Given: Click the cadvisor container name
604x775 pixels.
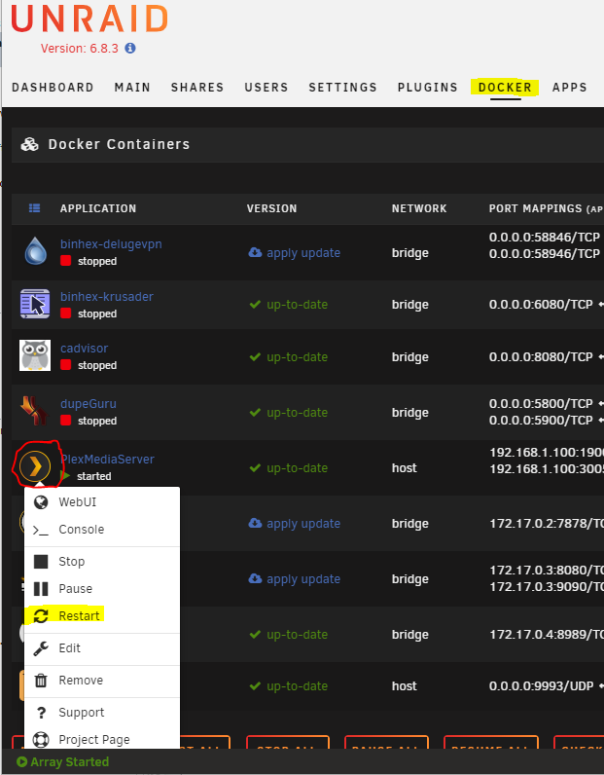Looking at the screenshot, I should pos(84,348).
